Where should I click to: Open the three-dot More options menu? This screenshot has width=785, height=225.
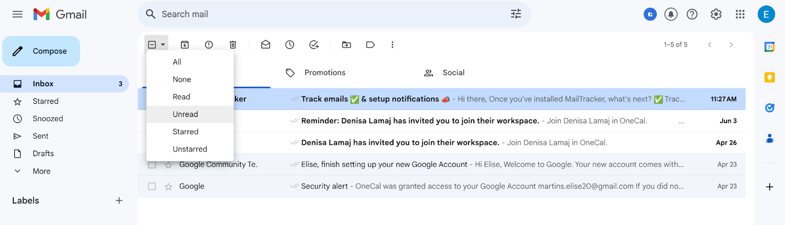[x=392, y=45]
